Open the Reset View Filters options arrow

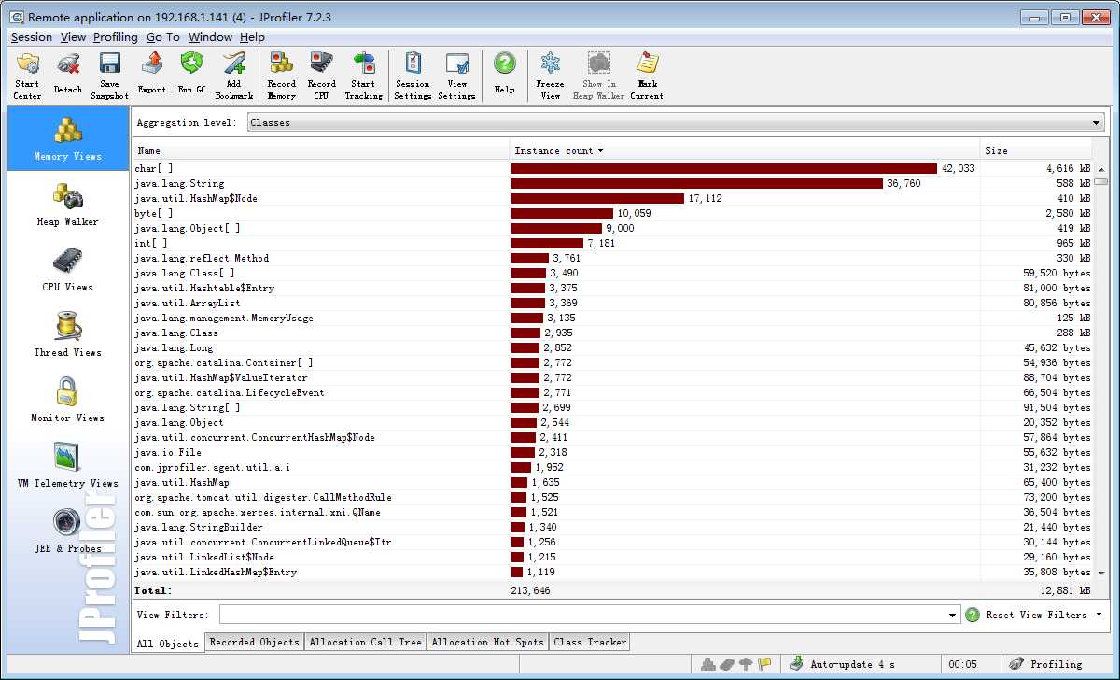(1099, 615)
